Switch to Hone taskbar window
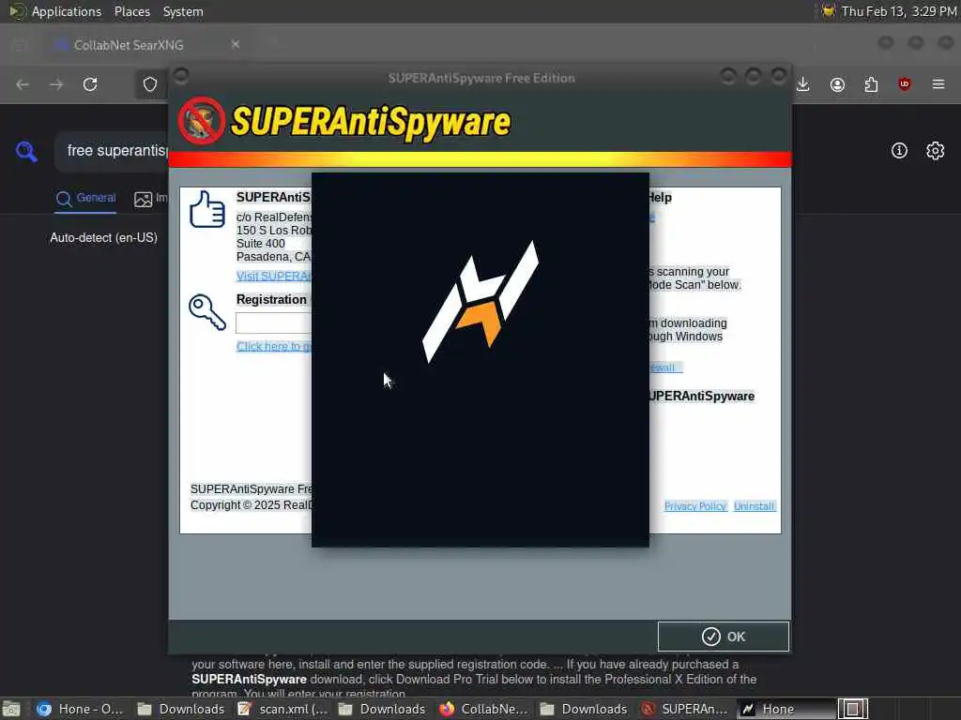Image resolution: width=961 pixels, height=720 pixels. pyautogui.click(x=785, y=709)
